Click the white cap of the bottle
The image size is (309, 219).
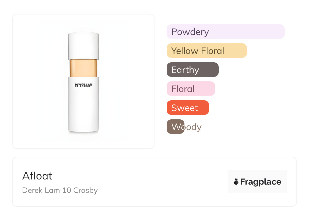click(x=83, y=46)
